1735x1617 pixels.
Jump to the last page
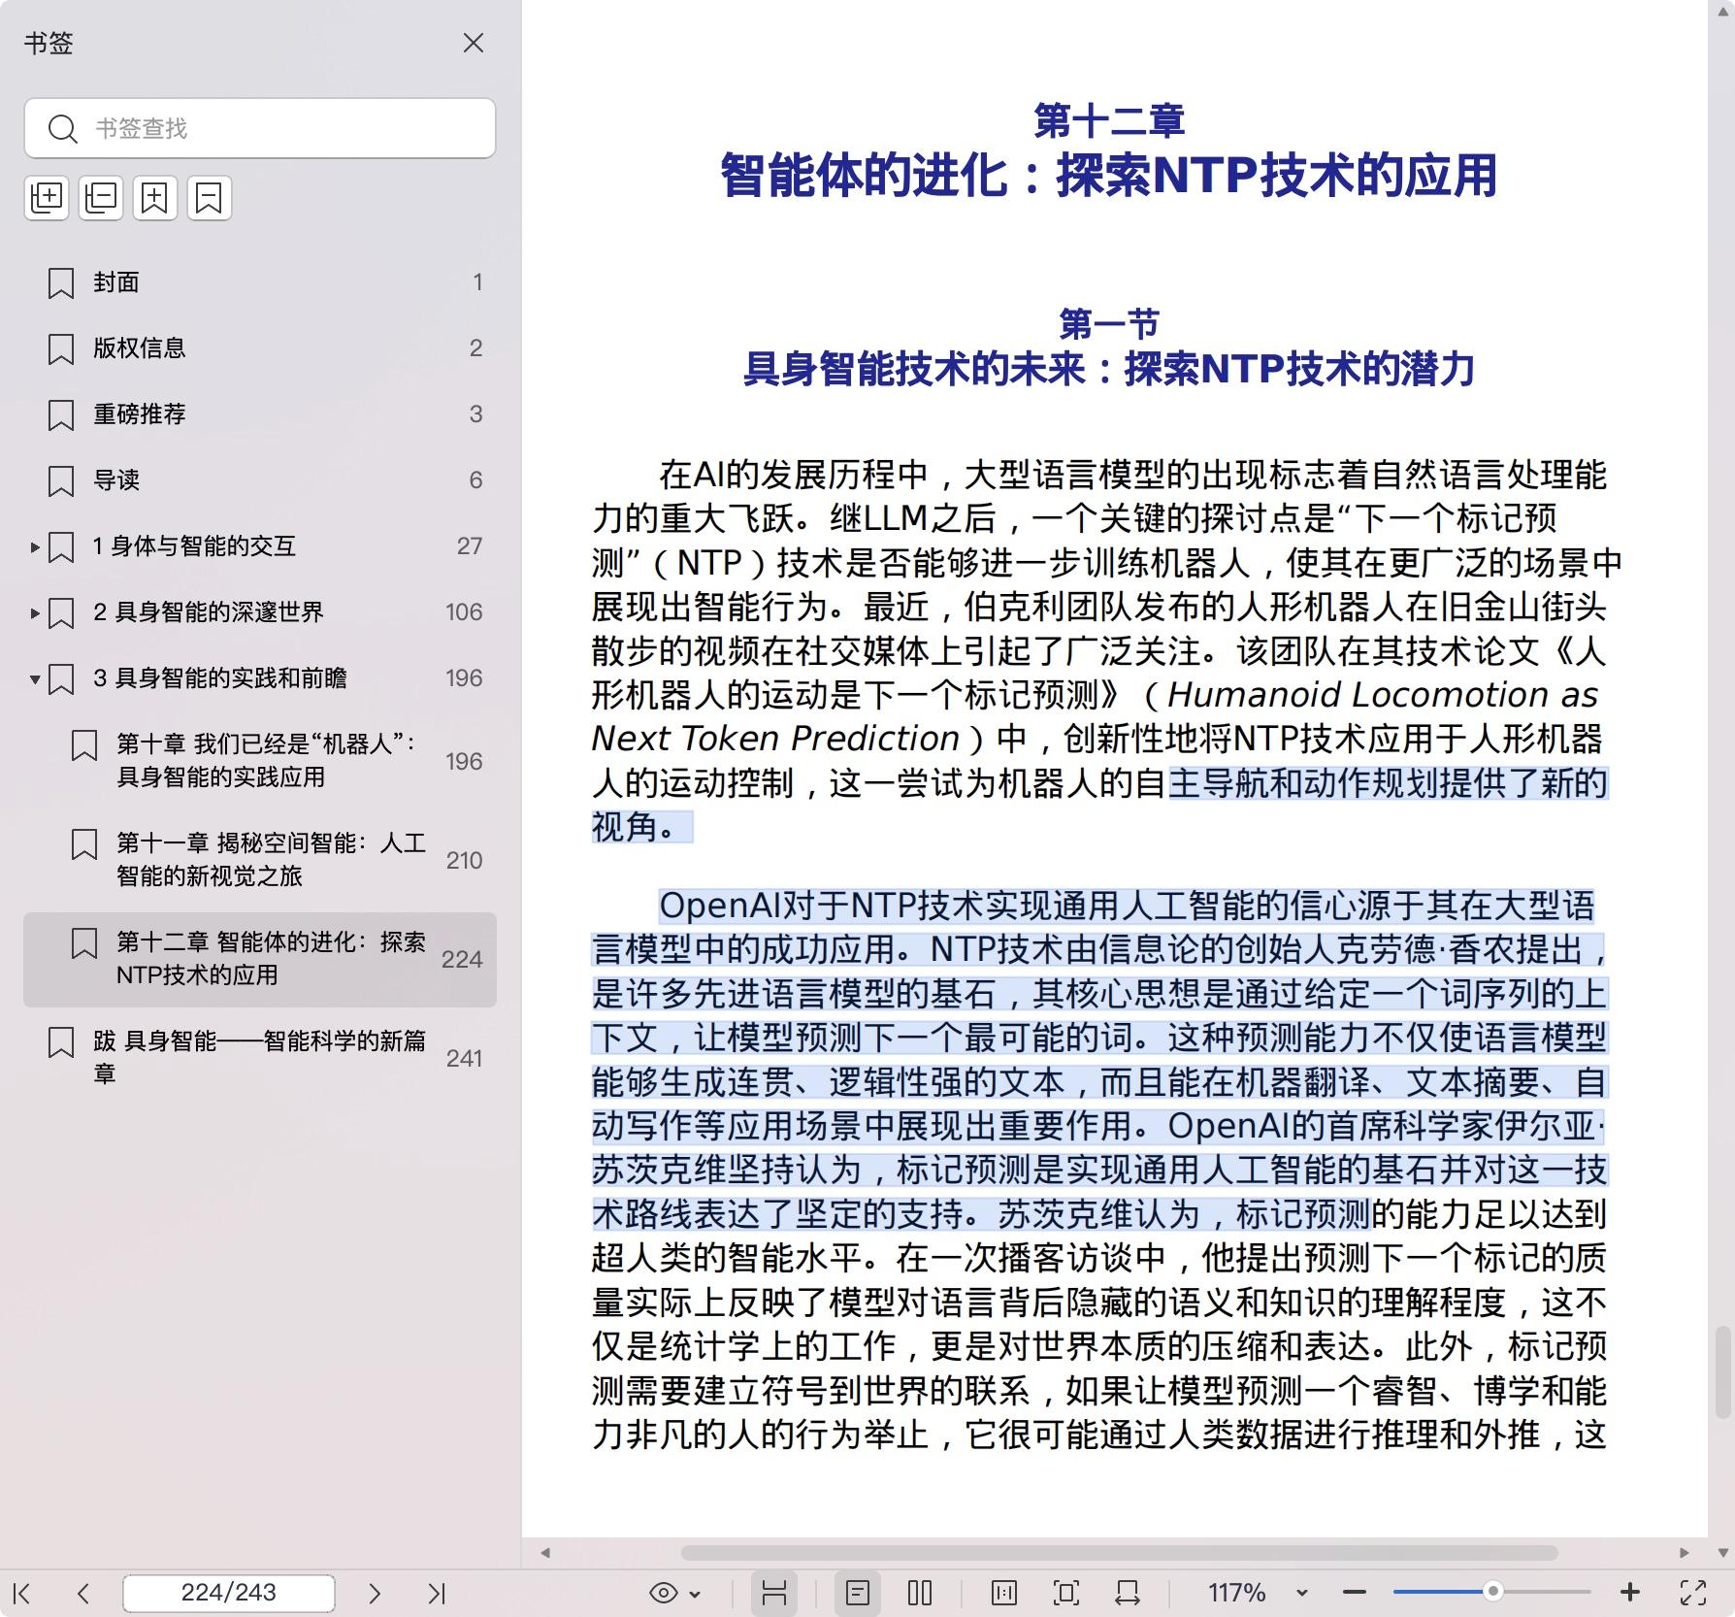437,1593
